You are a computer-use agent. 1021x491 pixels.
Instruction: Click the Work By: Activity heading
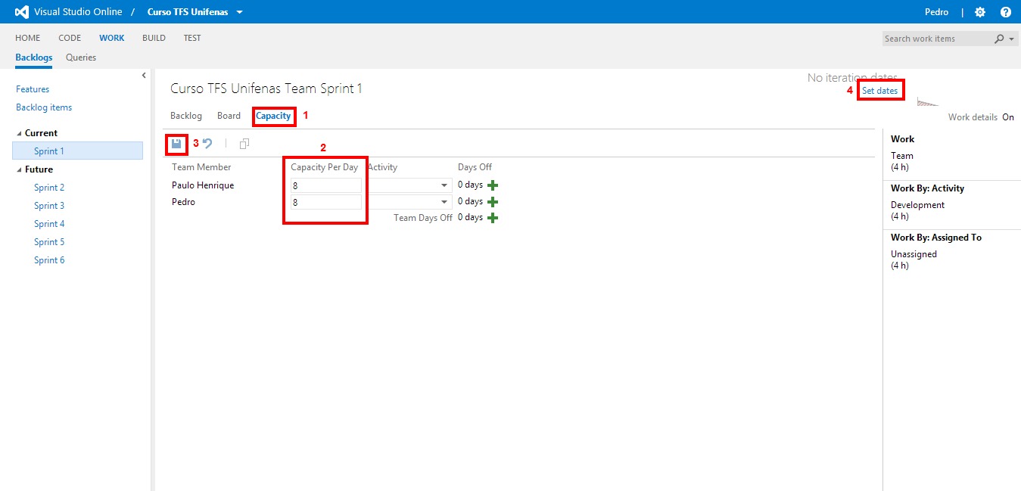pyautogui.click(x=927, y=188)
